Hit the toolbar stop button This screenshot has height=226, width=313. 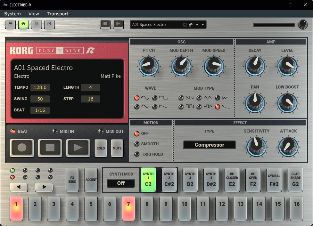tap(105, 24)
